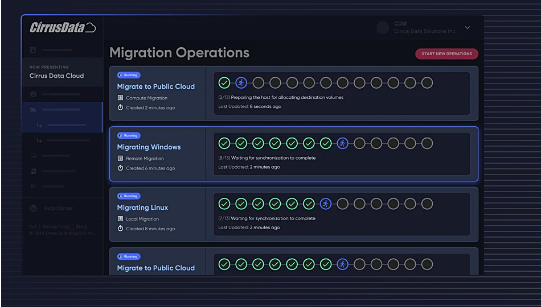541x307 pixels.
Task: Open the CDSI account dropdown chevron
Action: tap(467, 27)
